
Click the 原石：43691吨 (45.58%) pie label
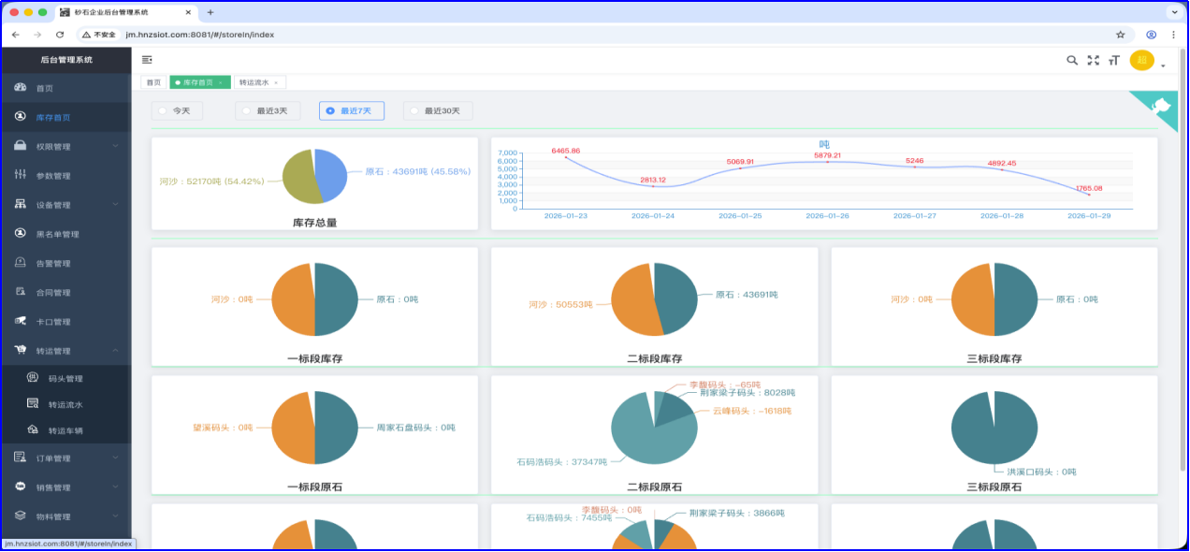(x=417, y=171)
